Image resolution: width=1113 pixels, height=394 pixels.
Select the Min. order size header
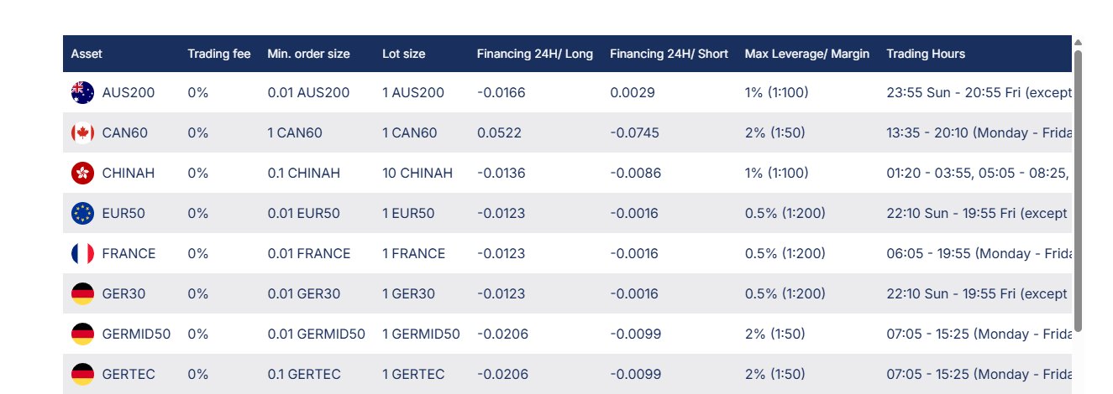tap(308, 54)
